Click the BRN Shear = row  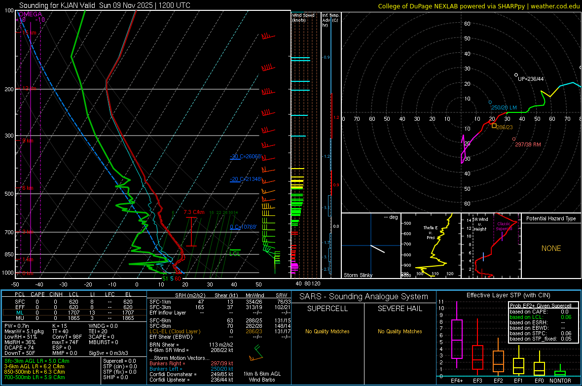coord(191,345)
